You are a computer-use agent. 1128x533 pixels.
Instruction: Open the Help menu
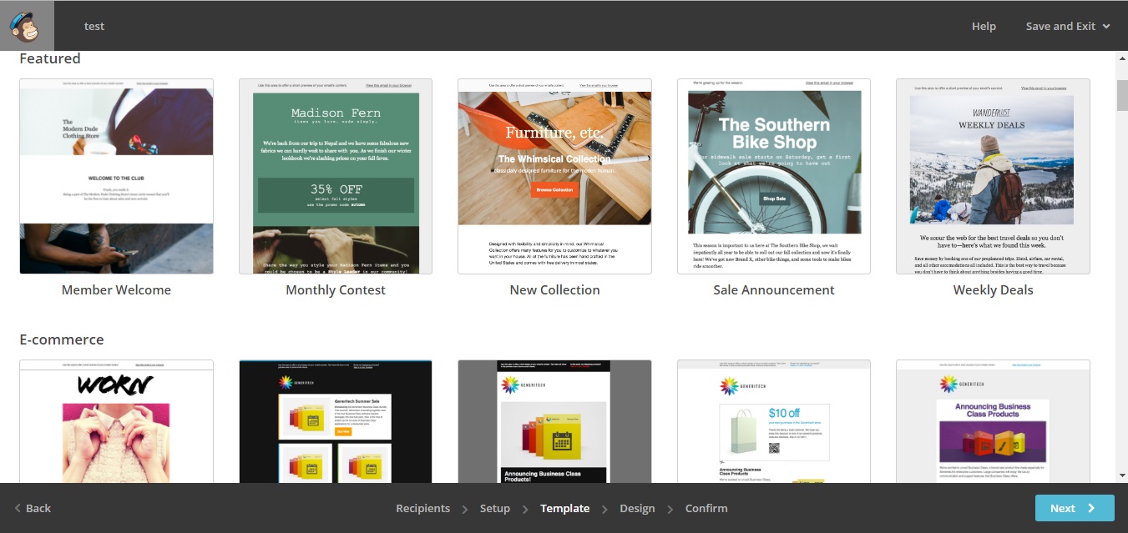pos(983,26)
